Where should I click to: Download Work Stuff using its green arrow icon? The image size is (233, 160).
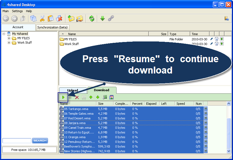point(222,44)
